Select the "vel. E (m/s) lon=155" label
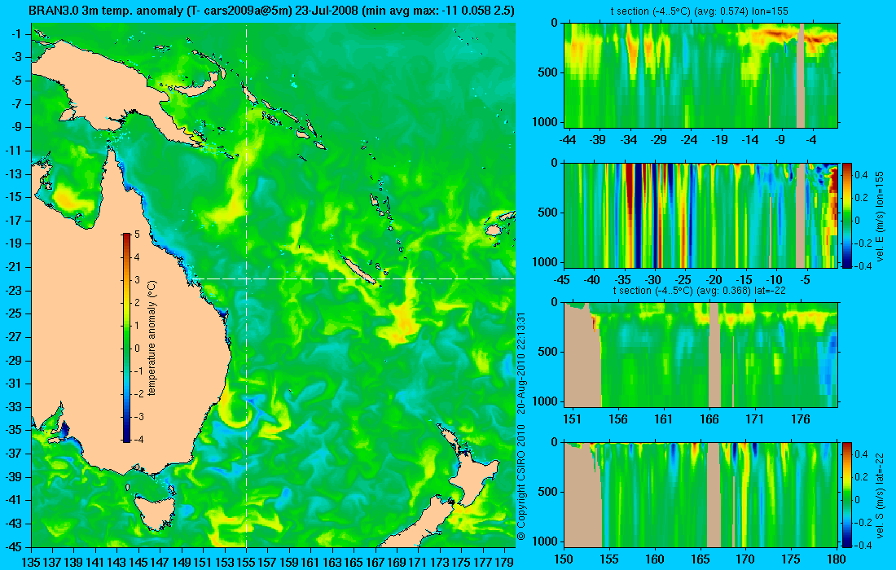896x570 pixels. [x=880, y=215]
